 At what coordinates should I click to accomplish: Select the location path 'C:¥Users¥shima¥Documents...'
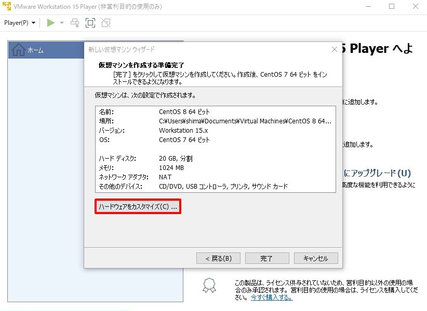pyautogui.click(x=245, y=121)
